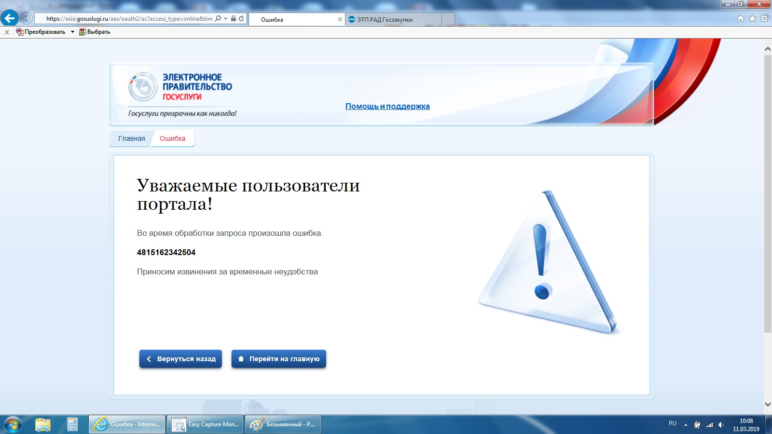Open File Explorer from taskbar
The image size is (772, 434).
pyautogui.click(x=43, y=424)
